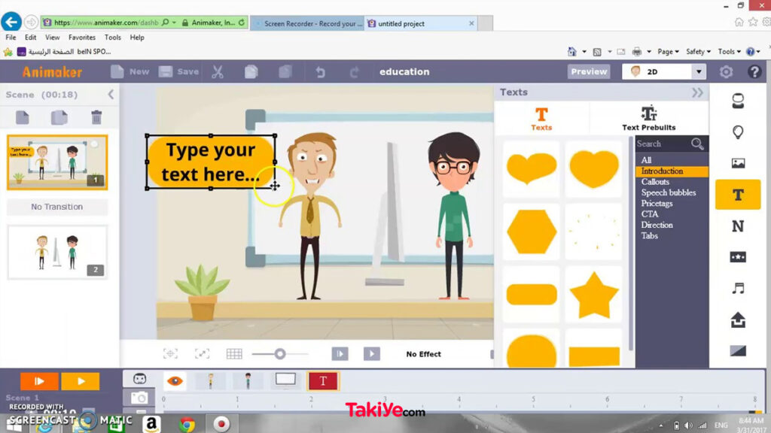
Task: Play the scene with orange play button
Action: (x=80, y=381)
